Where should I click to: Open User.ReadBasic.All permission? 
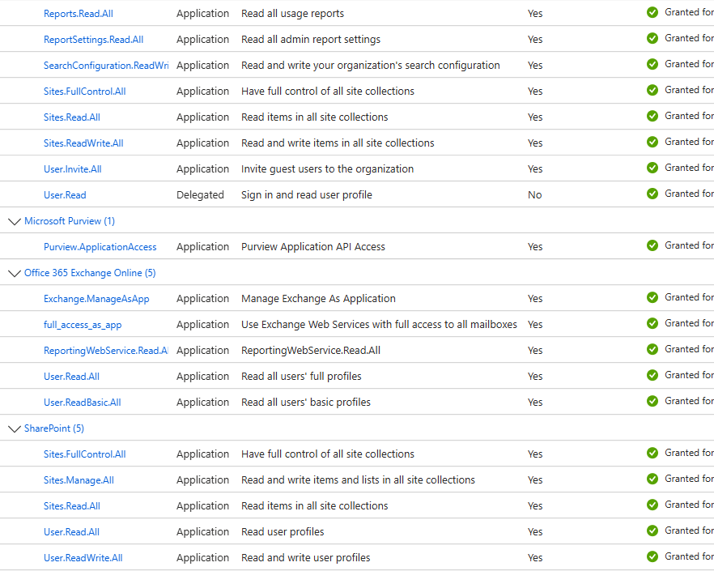[82, 403]
